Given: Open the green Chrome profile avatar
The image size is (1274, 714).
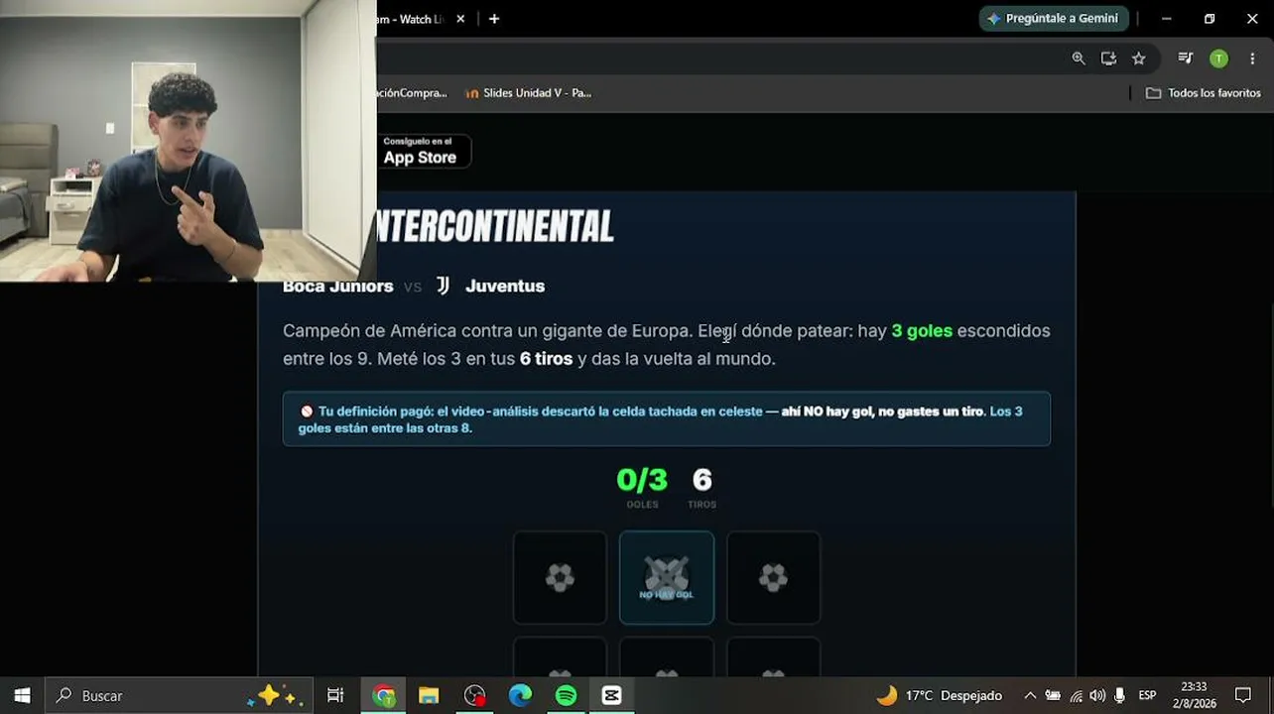Looking at the screenshot, I should pos(1218,59).
